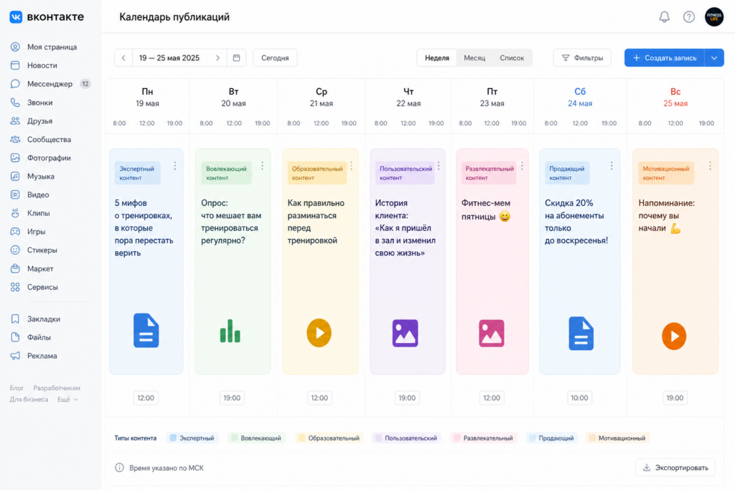735x490 pixels.
Task: Click the Стикеры sidebar icon
Action: (x=16, y=250)
